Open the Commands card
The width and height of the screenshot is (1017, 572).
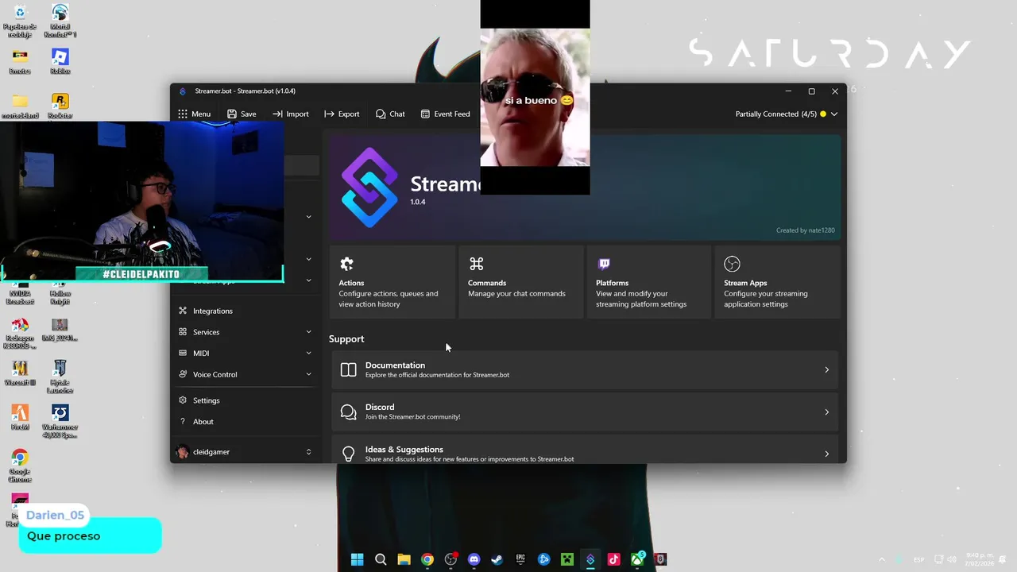coord(520,282)
